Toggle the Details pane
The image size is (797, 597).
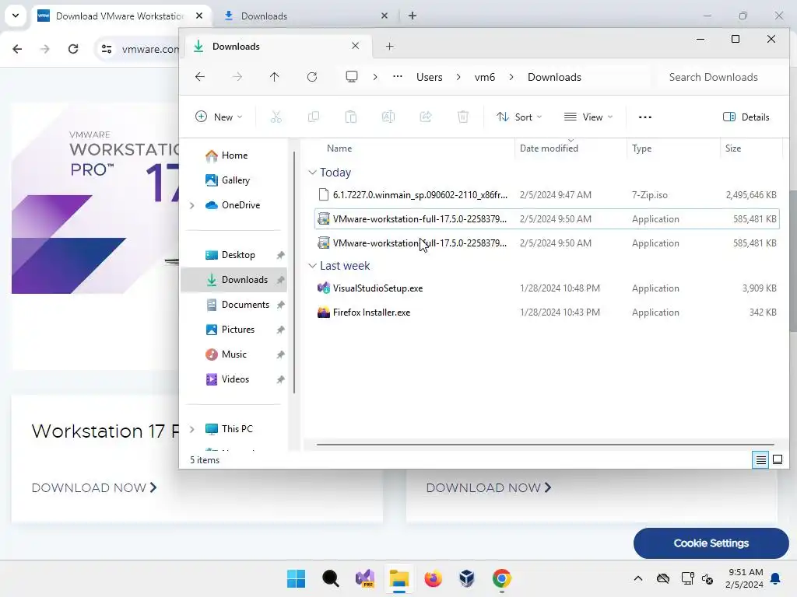click(746, 117)
